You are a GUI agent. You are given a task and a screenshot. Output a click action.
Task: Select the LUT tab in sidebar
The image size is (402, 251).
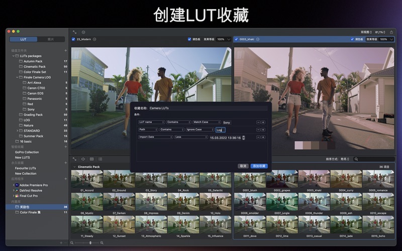pos(23,39)
